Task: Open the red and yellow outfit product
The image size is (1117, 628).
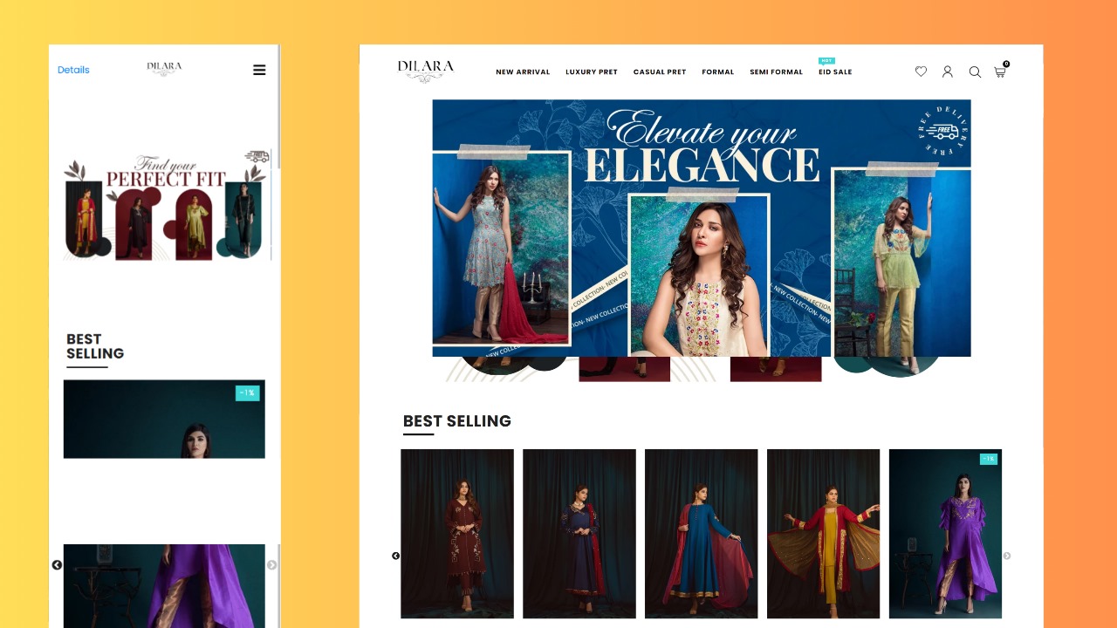Action: pyautogui.click(x=824, y=534)
